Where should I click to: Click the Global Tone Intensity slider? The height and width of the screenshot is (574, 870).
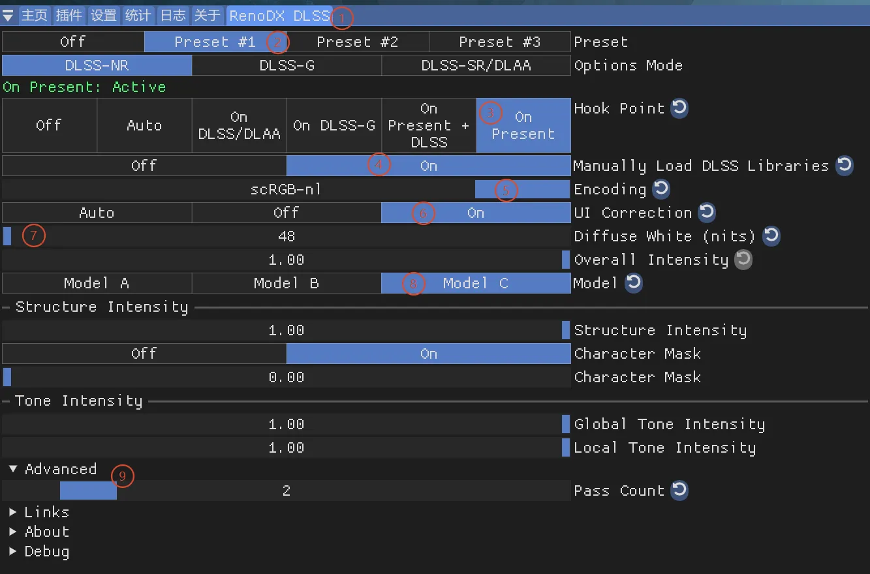pos(287,424)
